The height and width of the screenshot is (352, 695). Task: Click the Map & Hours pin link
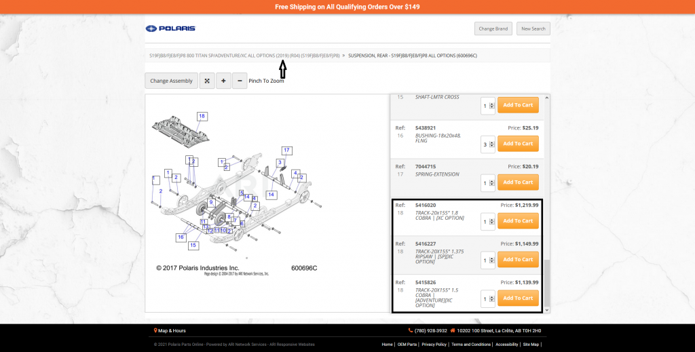170,330
